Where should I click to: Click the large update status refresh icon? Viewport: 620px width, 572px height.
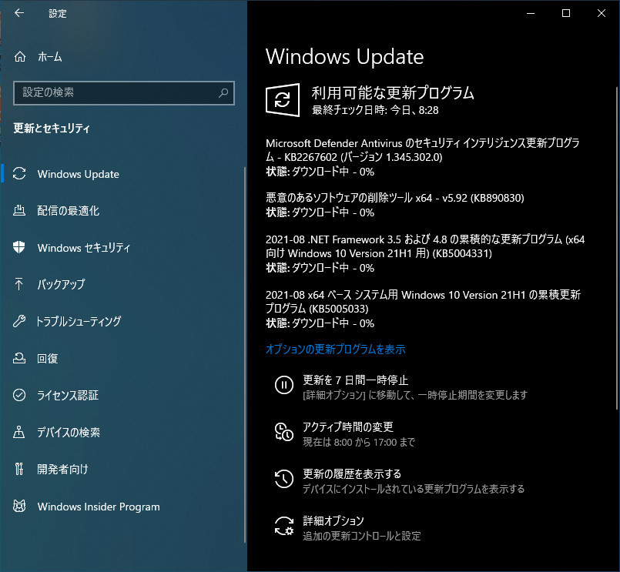click(x=283, y=99)
